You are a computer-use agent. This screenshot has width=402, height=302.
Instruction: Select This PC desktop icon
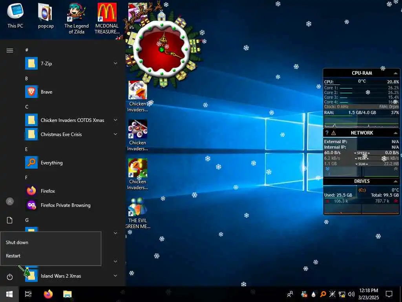(15, 15)
